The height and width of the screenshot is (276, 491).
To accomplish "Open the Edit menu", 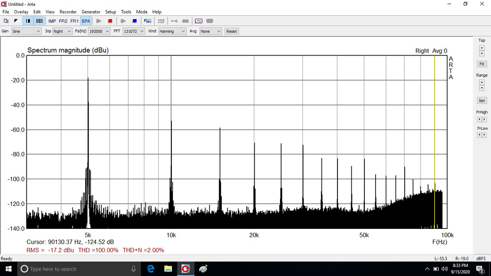I will (x=37, y=12).
